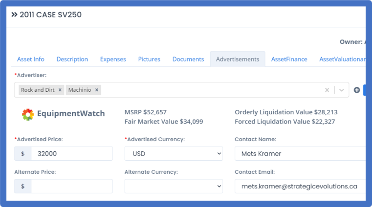Open the Expenses tab
Screen dimensions: 372x207
click(113, 59)
